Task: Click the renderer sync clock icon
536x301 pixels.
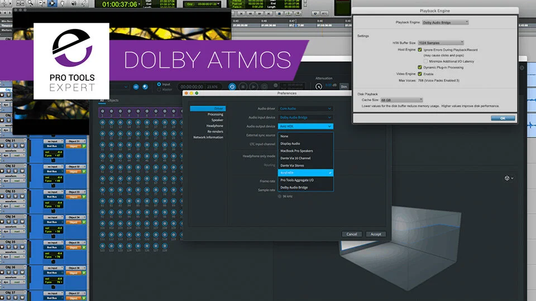Action: [x=232, y=87]
